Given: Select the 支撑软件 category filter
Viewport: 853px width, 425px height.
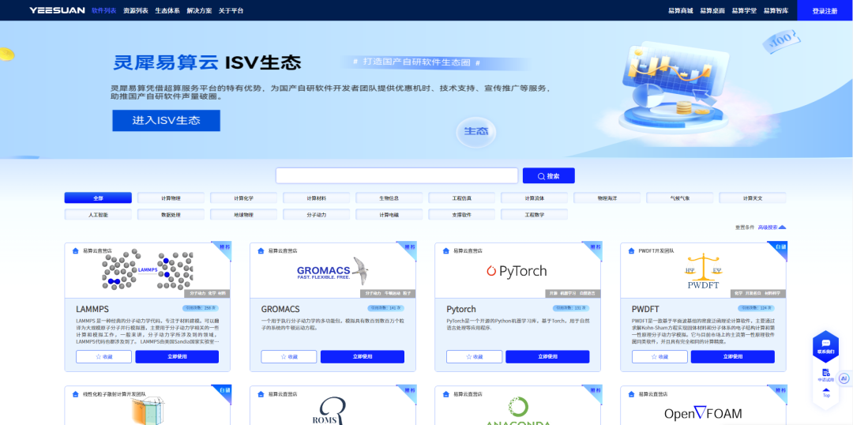Looking at the screenshot, I should tap(462, 214).
